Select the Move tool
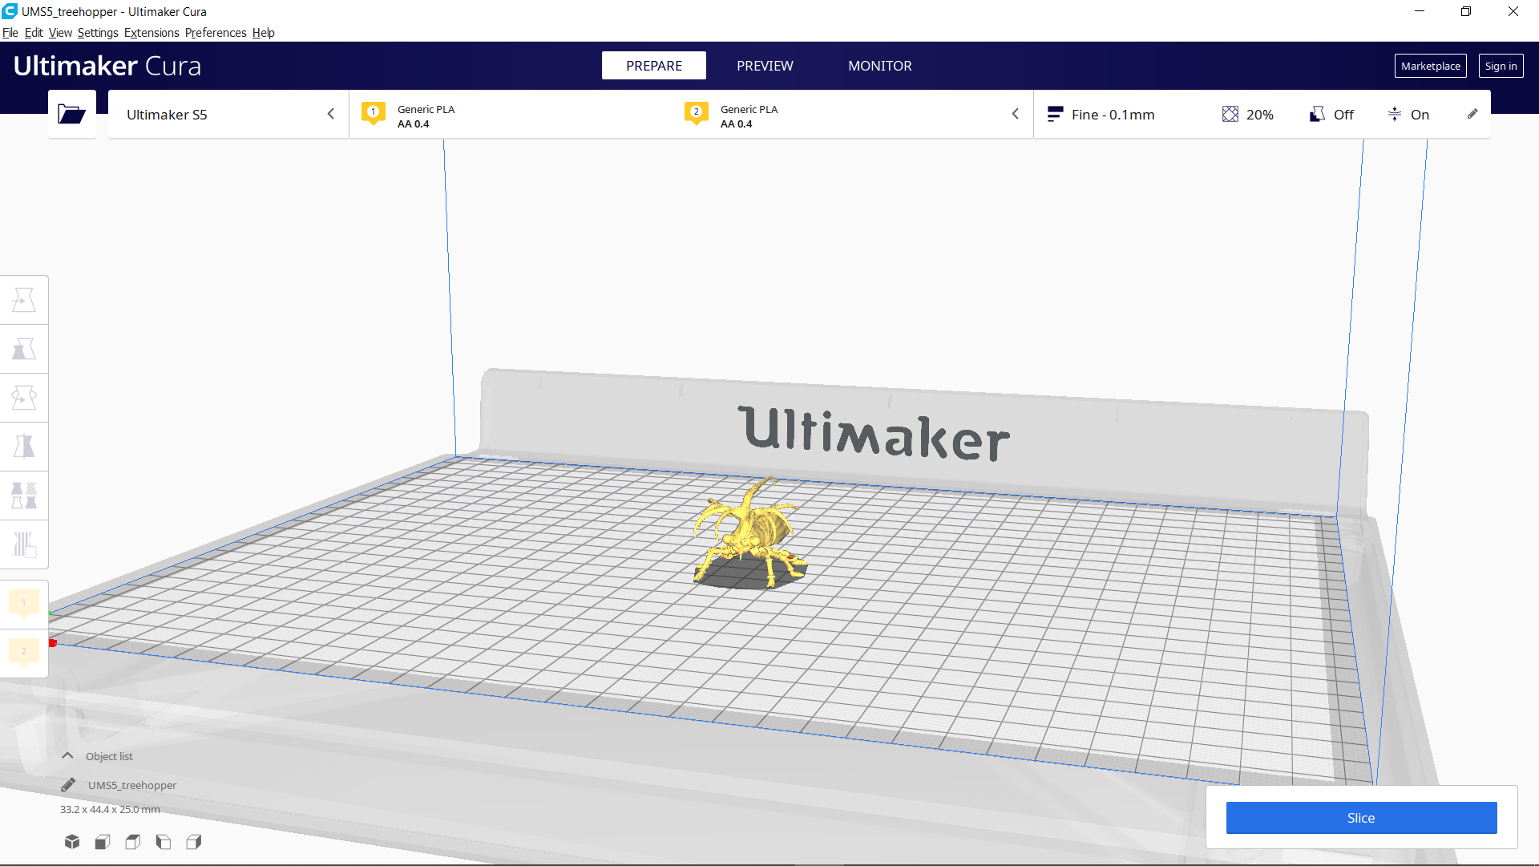The image size is (1539, 866). 24,300
